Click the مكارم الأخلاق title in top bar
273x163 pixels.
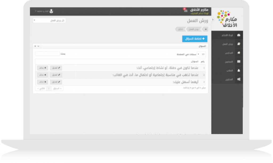coord(199,10)
